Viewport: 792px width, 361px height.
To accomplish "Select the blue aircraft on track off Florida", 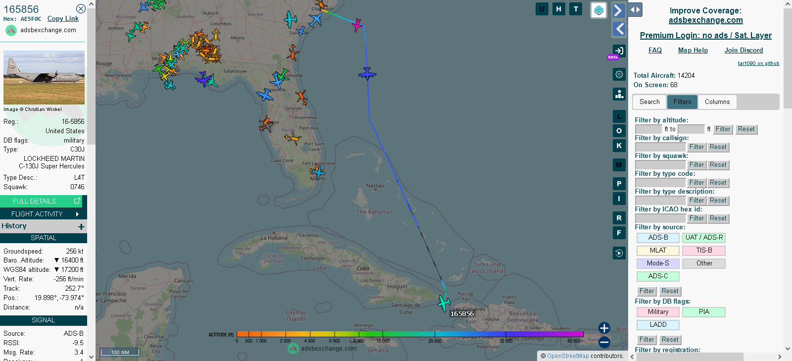I will 367,74.
